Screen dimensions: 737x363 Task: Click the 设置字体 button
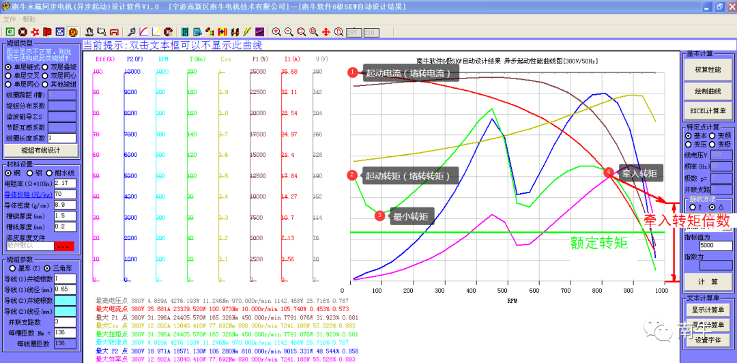pos(708,340)
